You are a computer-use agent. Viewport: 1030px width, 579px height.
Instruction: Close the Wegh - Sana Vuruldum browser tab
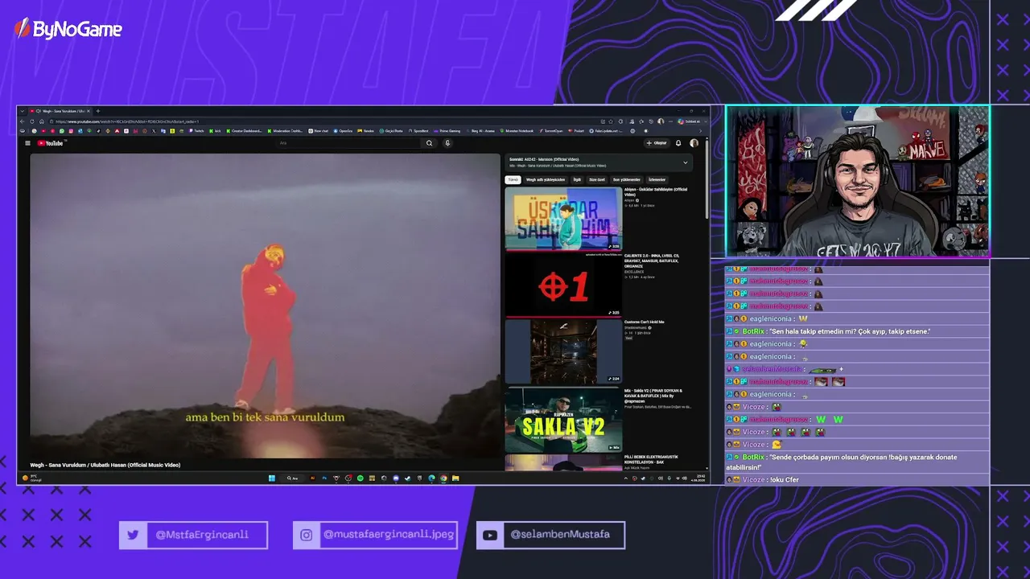pos(89,111)
